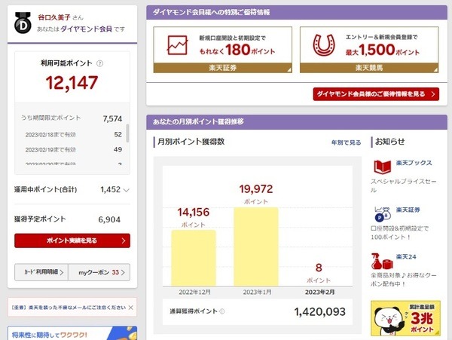Click the 1,420,093 lifetime points total
Image resolution: width=452 pixels, height=340 pixels.
click(319, 312)
